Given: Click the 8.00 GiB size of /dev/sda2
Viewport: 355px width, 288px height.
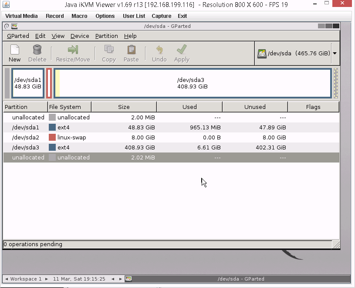Looking at the screenshot, I should (x=143, y=137).
